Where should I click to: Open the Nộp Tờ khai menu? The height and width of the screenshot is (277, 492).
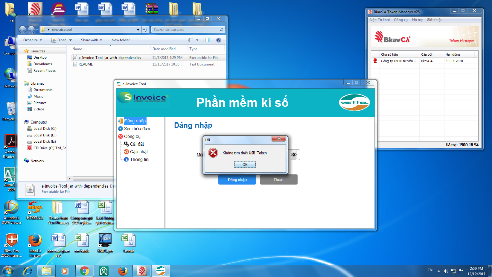pos(380,20)
